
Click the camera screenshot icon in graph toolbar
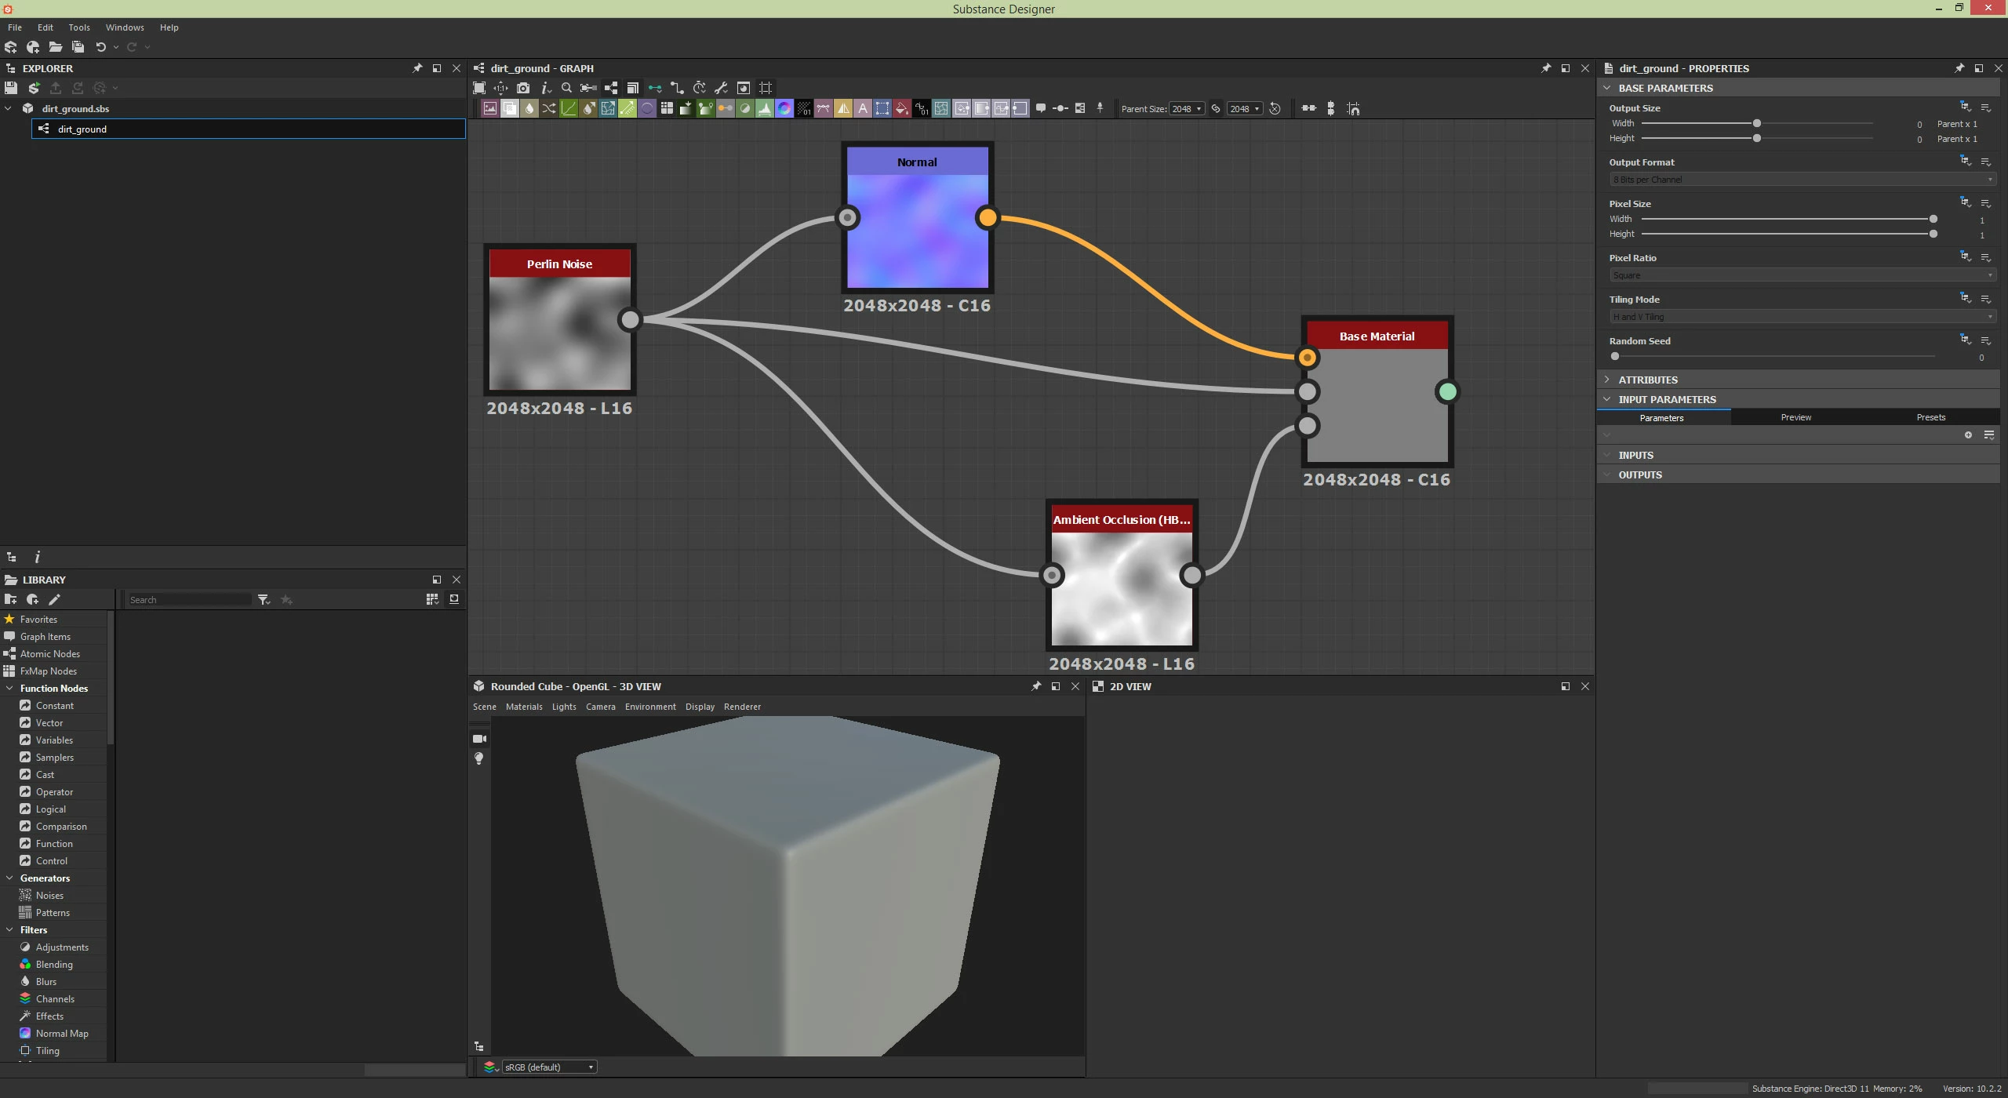point(523,88)
